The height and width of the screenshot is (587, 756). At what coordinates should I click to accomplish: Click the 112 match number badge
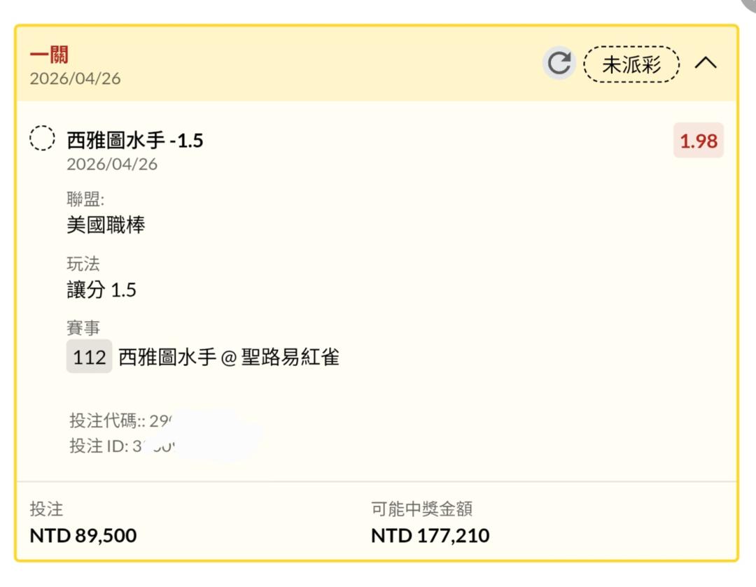(89, 357)
